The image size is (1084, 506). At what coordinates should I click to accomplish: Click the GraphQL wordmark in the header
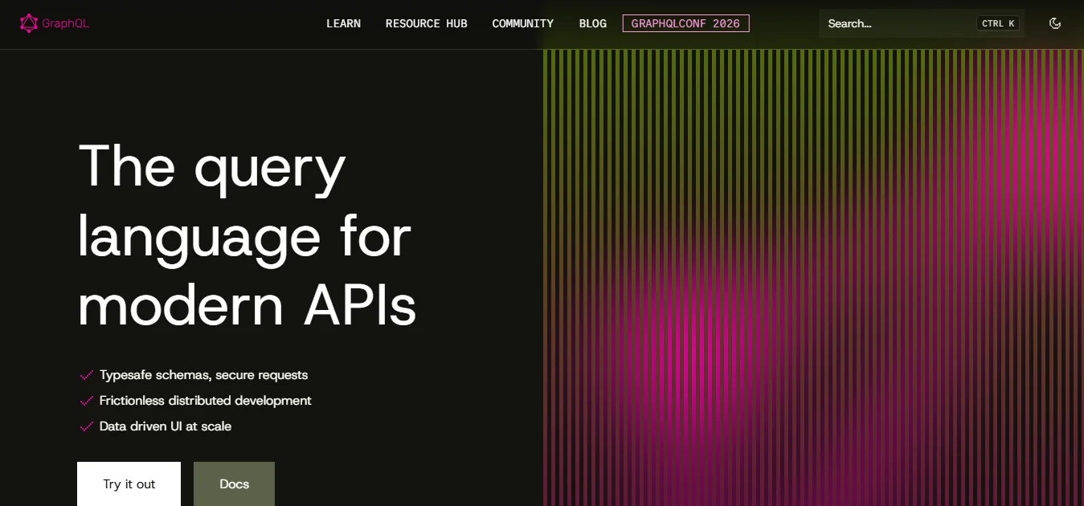click(x=66, y=22)
